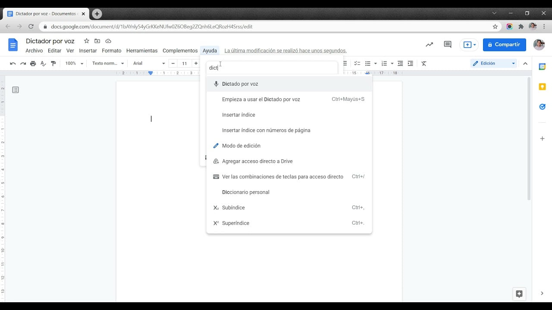
Task: Bookmark this page star icon
Action: (x=495, y=26)
